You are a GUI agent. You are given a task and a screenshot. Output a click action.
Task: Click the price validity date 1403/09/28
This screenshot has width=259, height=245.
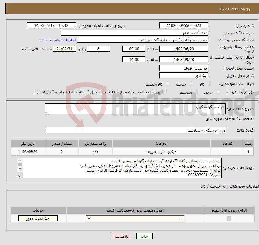click(184, 59)
